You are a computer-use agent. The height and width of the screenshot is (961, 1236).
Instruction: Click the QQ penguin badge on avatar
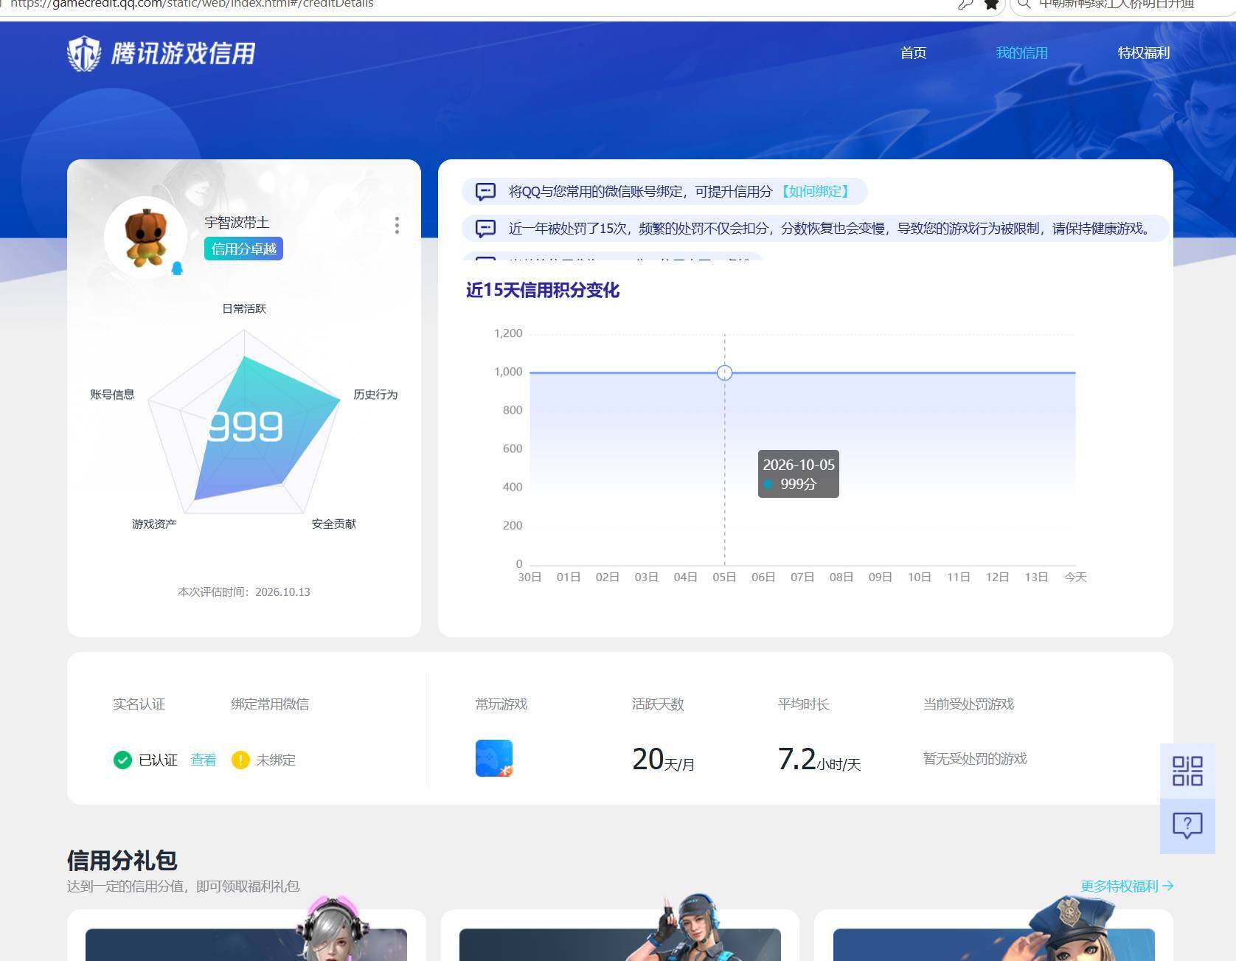pyautogui.click(x=177, y=268)
